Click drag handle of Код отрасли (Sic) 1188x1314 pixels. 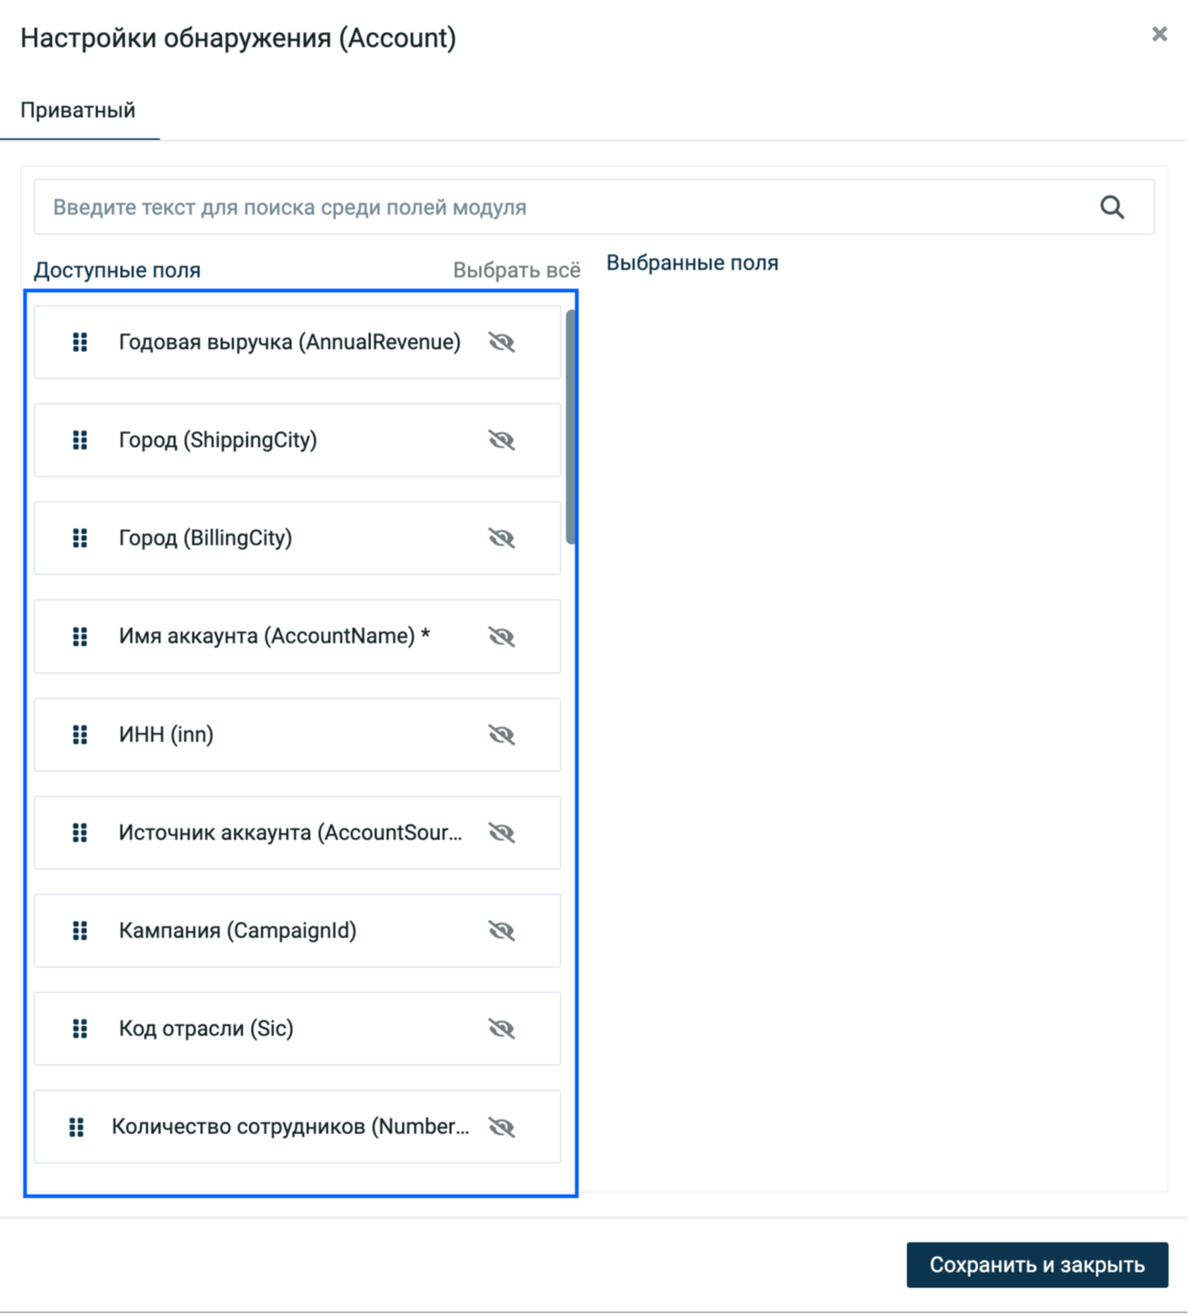pos(80,1028)
